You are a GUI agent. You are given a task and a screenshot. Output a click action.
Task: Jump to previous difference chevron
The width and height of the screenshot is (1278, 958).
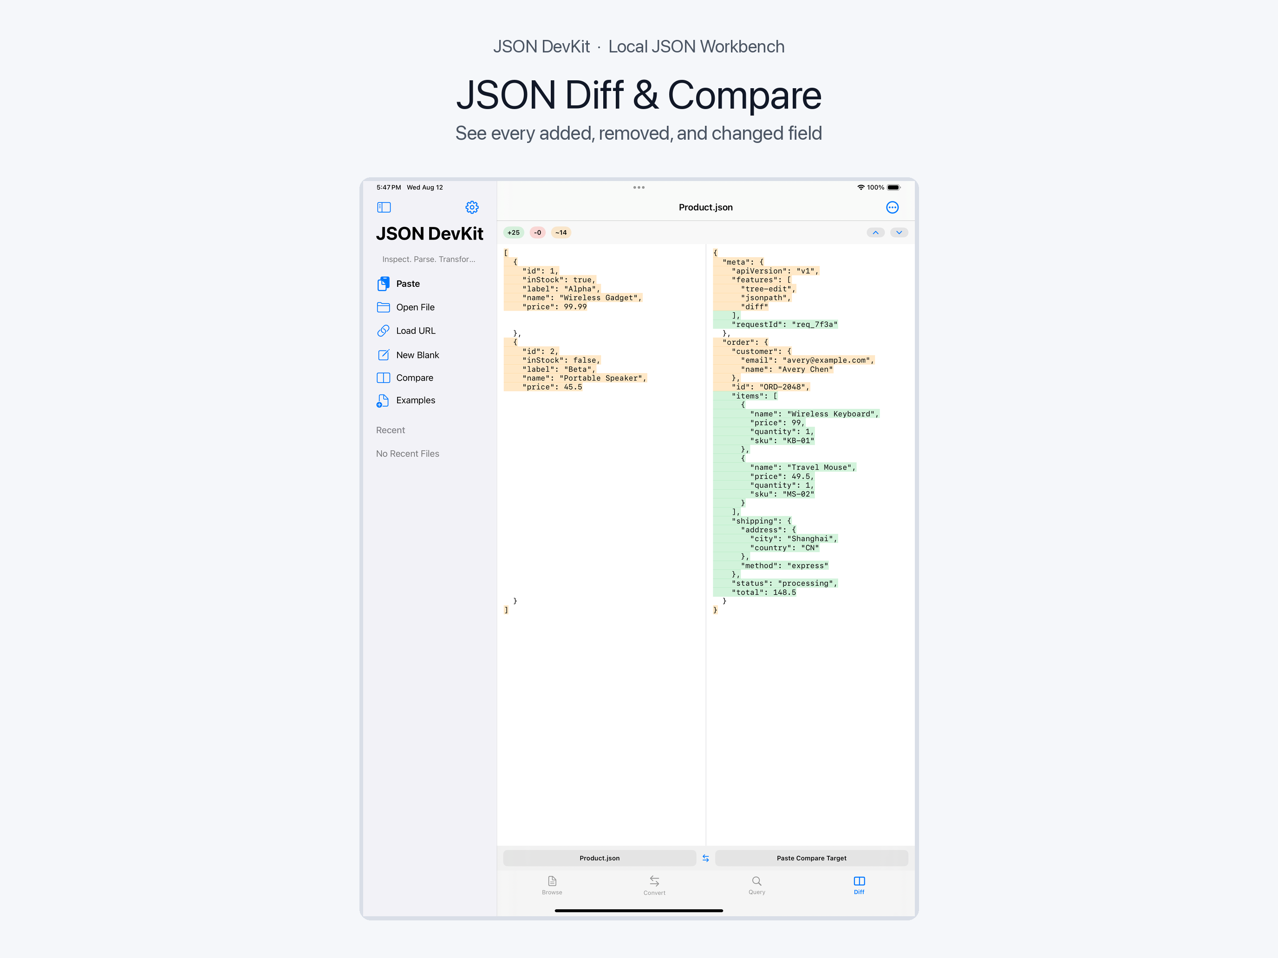pyautogui.click(x=875, y=232)
